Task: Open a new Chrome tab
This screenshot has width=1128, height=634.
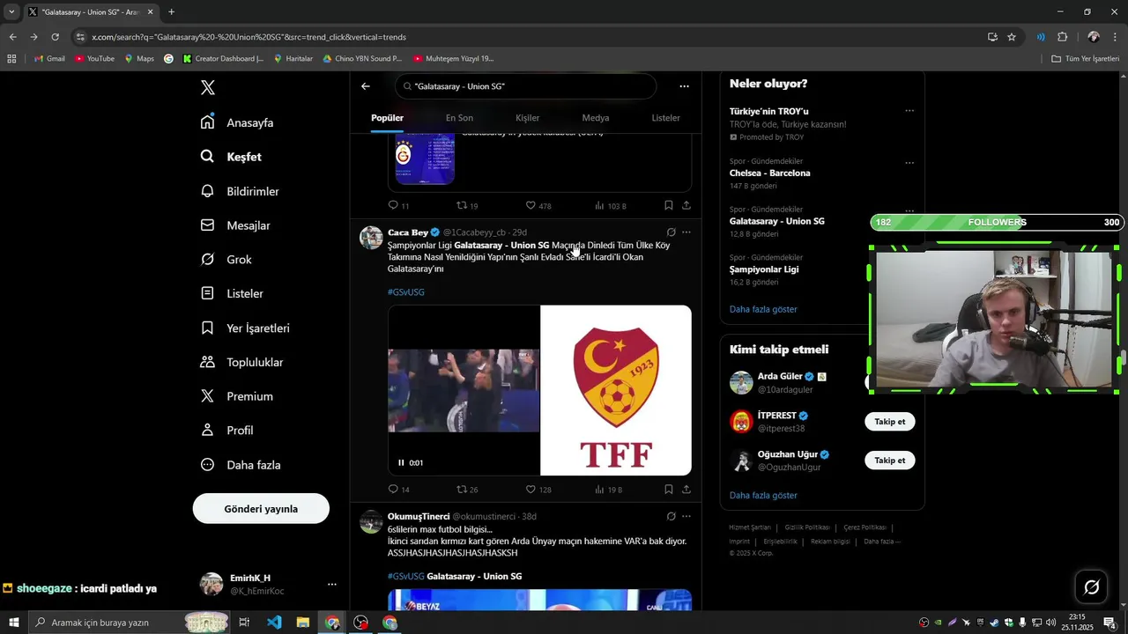Action: tap(171, 12)
